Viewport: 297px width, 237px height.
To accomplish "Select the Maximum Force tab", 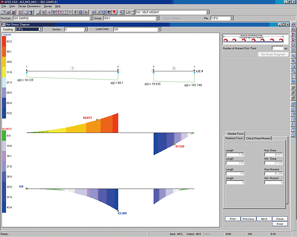I will click(234, 138).
